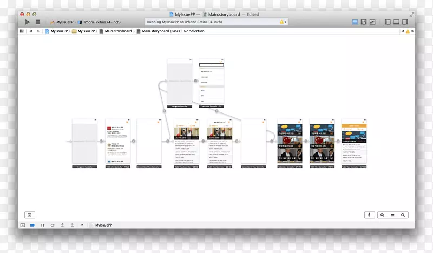The height and width of the screenshot is (253, 433).
Task: Select scene with orange header bar
Action: click(354, 143)
